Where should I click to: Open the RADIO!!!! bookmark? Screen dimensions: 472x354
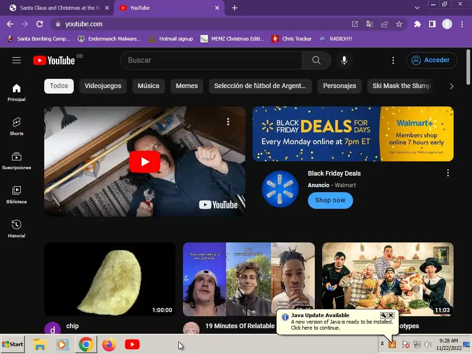tap(336, 39)
